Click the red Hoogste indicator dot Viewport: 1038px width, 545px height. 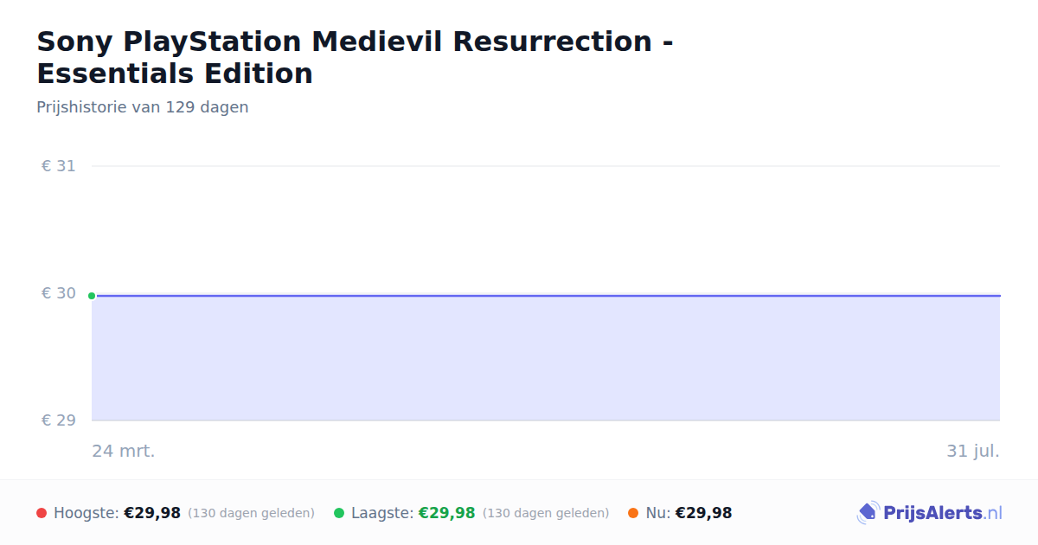coord(42,513)
